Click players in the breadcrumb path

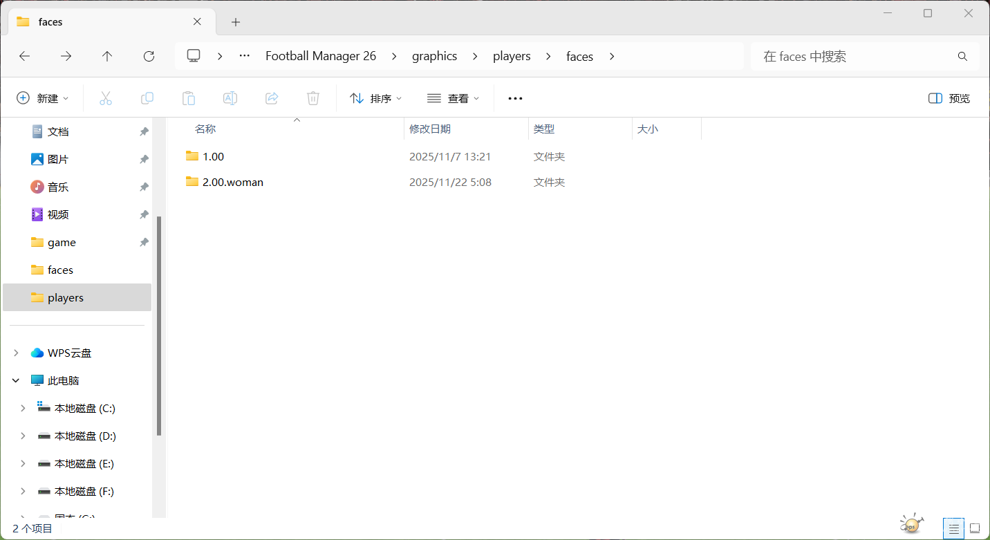(512, 56)
